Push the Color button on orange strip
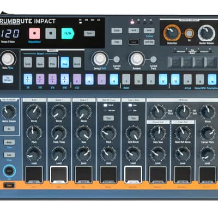 (9, 185)
